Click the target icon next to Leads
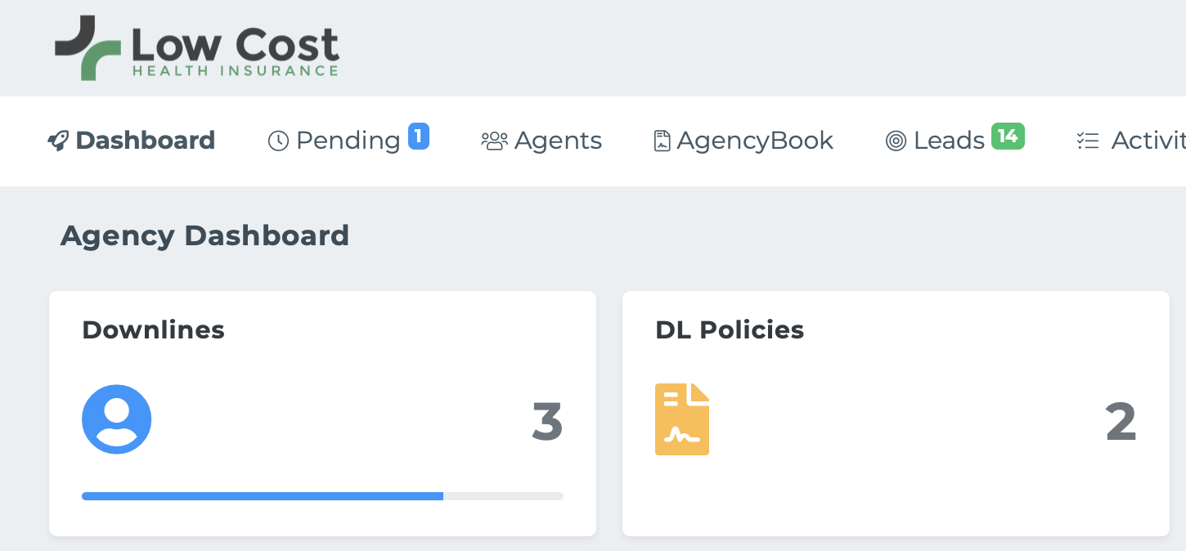The width and height of the screenshot is (1186, 551). (x=896, y=141)
